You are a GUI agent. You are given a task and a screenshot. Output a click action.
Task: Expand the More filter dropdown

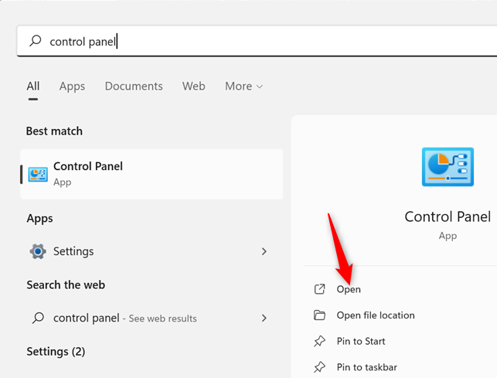[243, 87]
